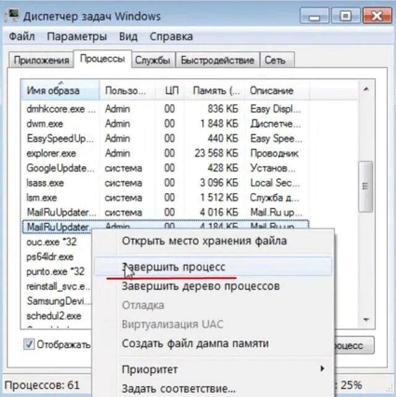Click the scrollbar up arrow
Screen dimensions: 396x397
click(x=366, y=89)
